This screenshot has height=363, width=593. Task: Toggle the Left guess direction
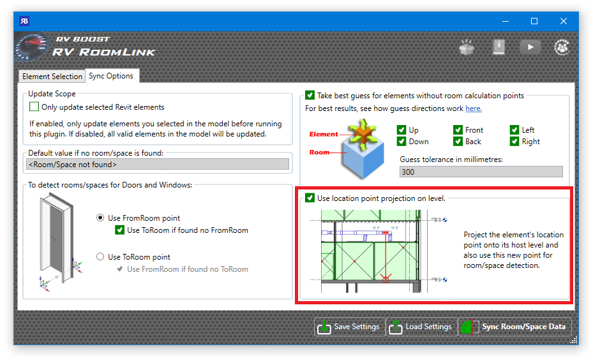(514, 130)
